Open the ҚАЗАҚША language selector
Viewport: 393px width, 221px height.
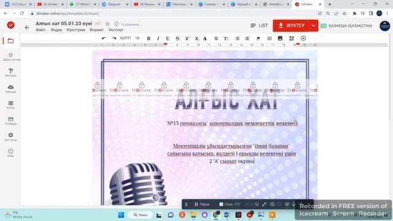coord(346,26)
